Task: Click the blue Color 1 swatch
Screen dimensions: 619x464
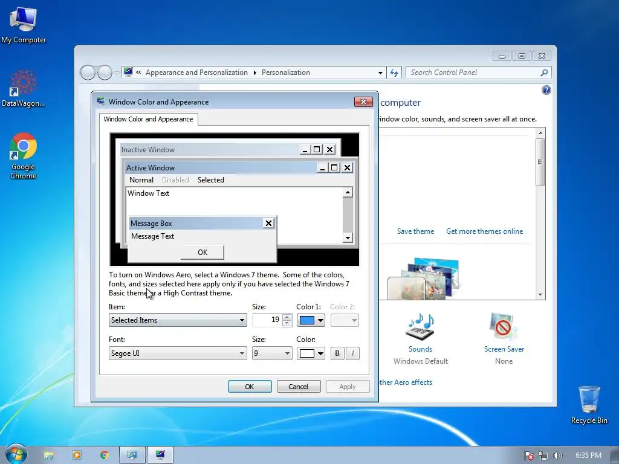Action: coord(306,320)
